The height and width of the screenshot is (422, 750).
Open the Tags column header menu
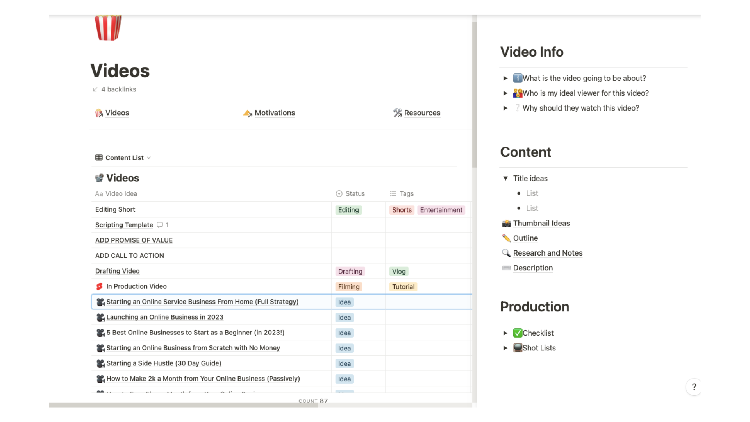pos(406,193)
